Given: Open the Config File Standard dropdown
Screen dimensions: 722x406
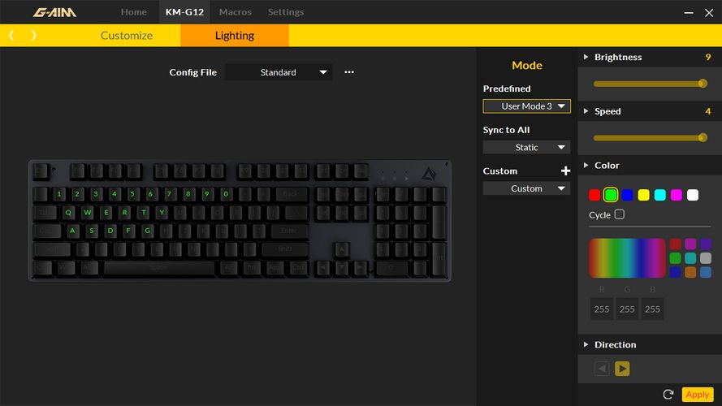Looking at the screenshot, I should [x=279, y=72].
